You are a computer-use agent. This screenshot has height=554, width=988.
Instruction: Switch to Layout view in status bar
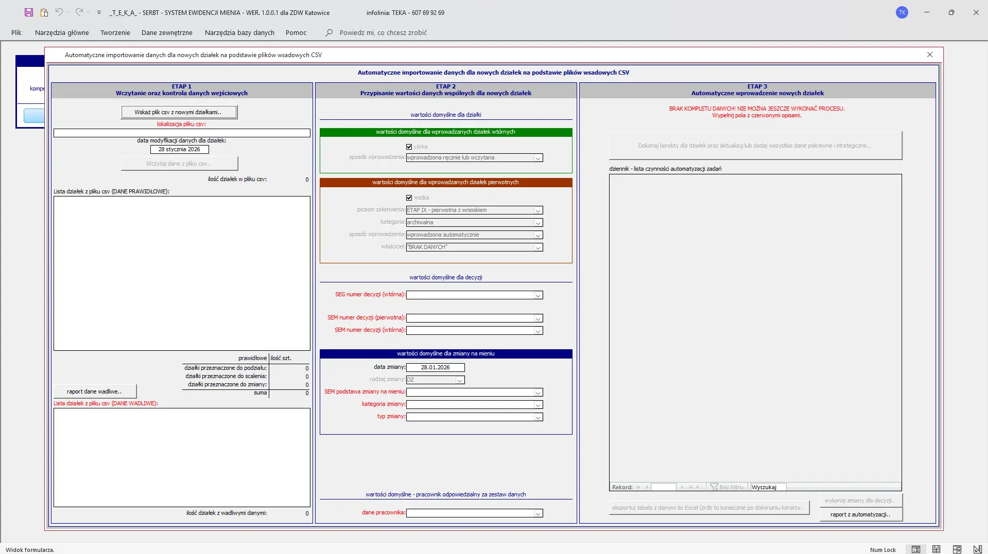point(957,549)
